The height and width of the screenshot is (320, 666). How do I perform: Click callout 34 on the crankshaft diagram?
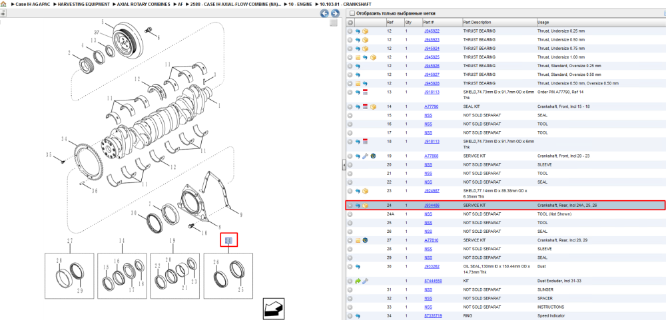pyautogui.click(x=64, y=139)
